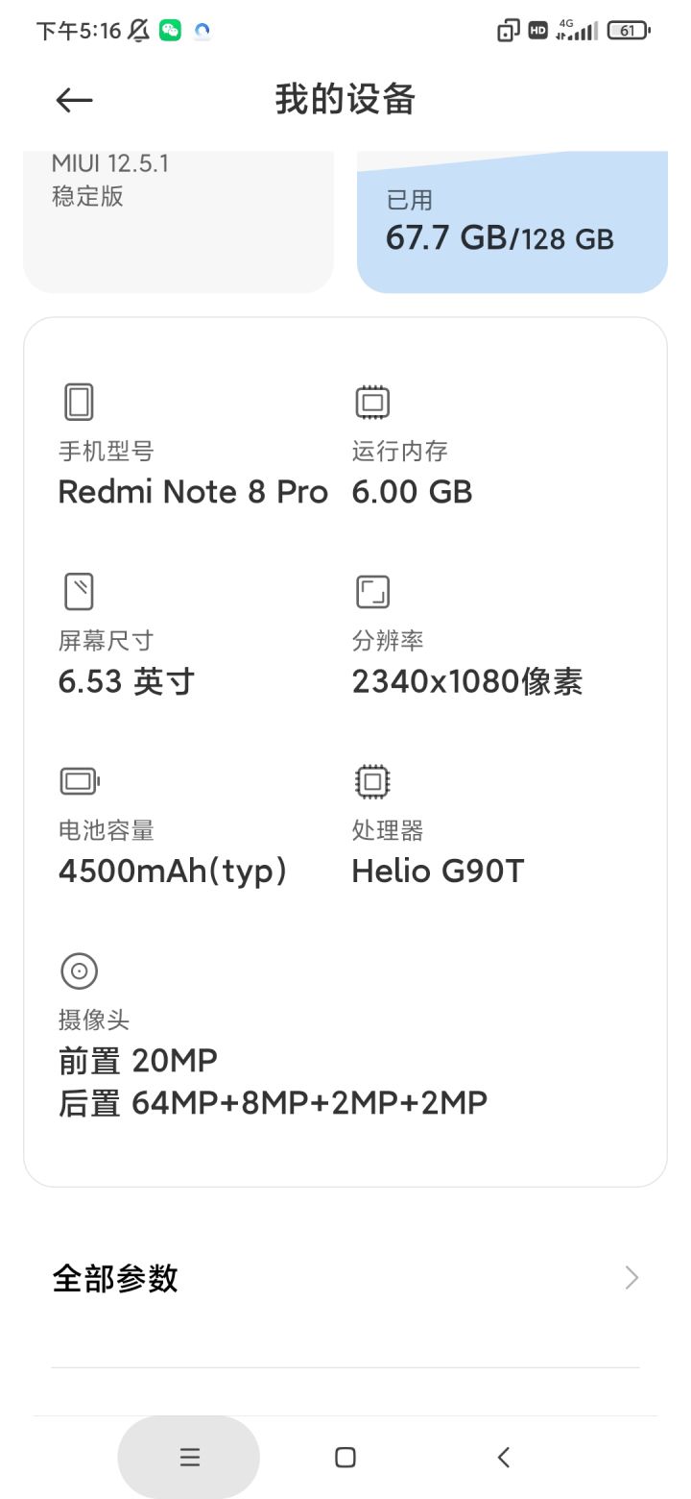Open the MIUI 12.5.1 version card
The image size is (691, 1499).
click(179, 221)
